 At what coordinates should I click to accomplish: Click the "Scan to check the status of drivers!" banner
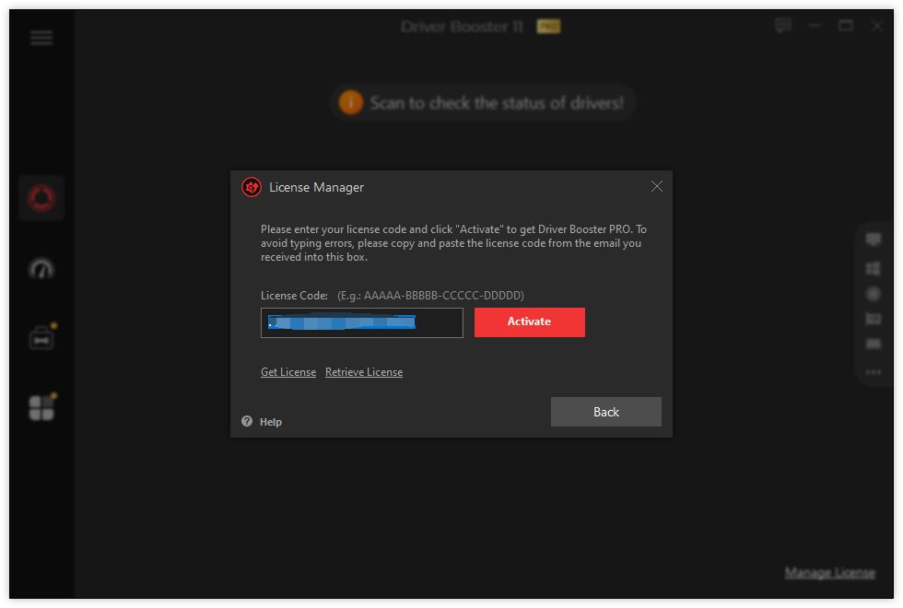483,102
